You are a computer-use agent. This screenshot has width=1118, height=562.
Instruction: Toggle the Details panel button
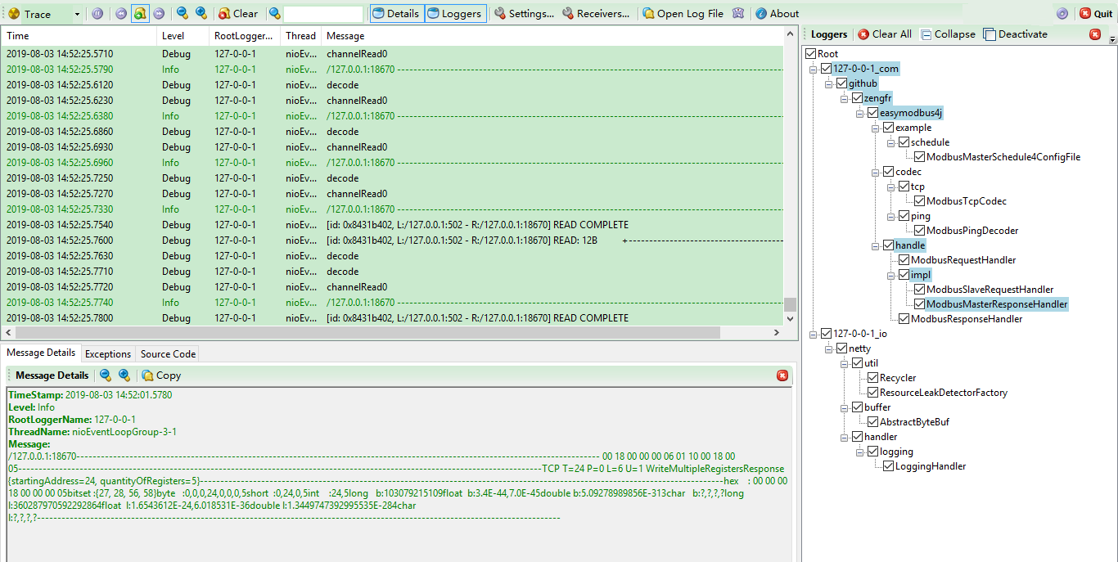[x=396, y=14]
